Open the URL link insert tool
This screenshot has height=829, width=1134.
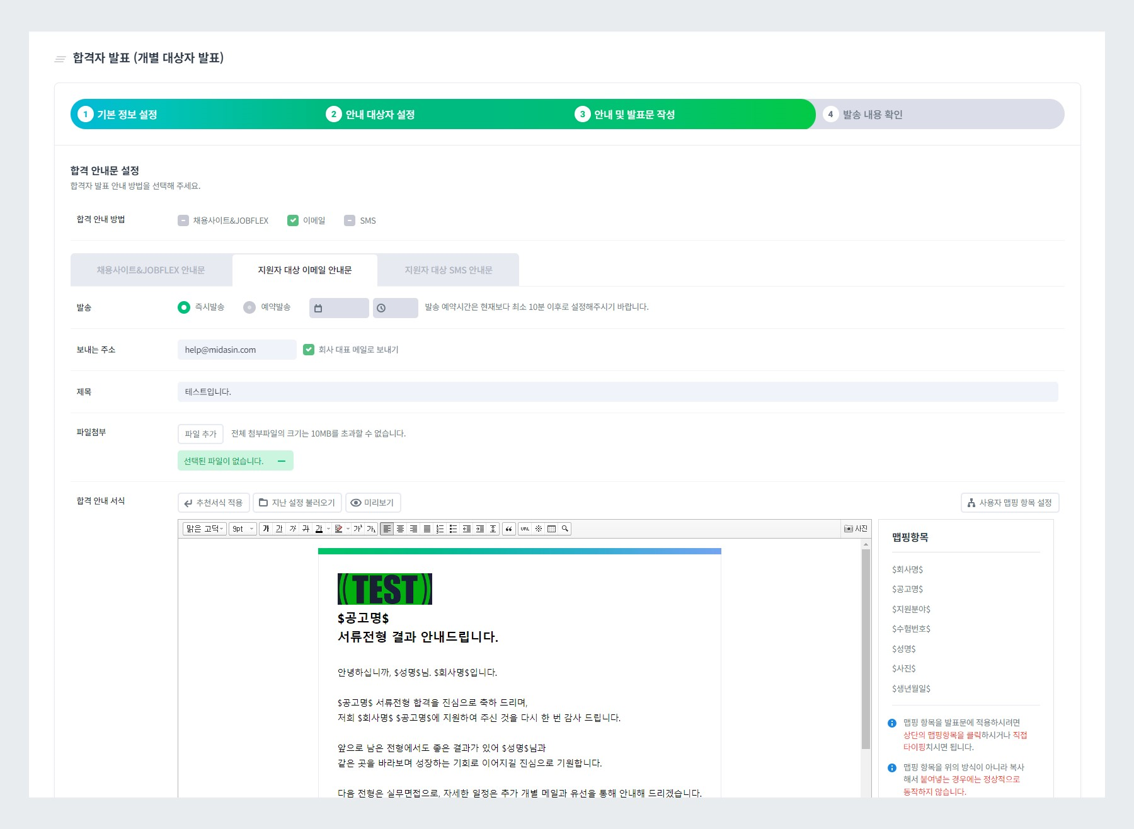tap(525, 529)
